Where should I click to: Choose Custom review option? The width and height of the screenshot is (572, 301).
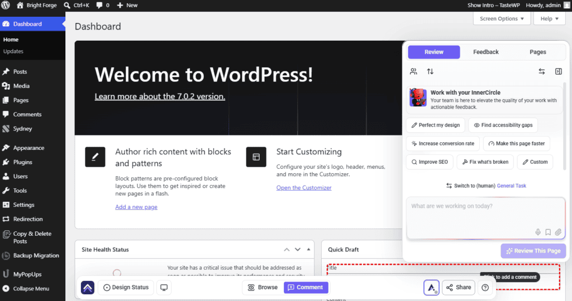click(535, 162)
